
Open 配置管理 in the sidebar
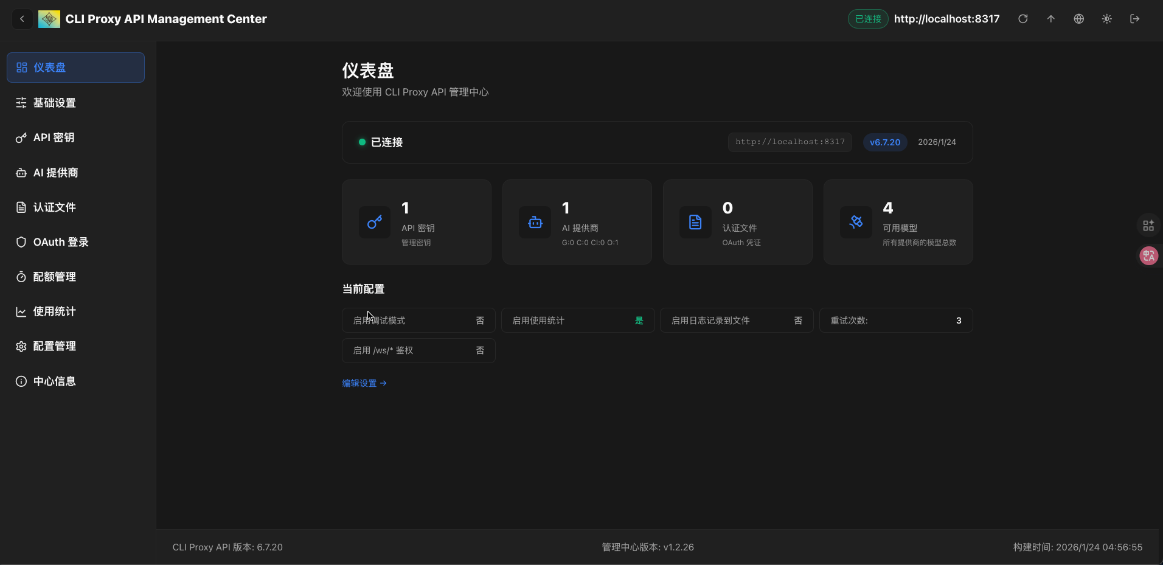coord(75,346)
